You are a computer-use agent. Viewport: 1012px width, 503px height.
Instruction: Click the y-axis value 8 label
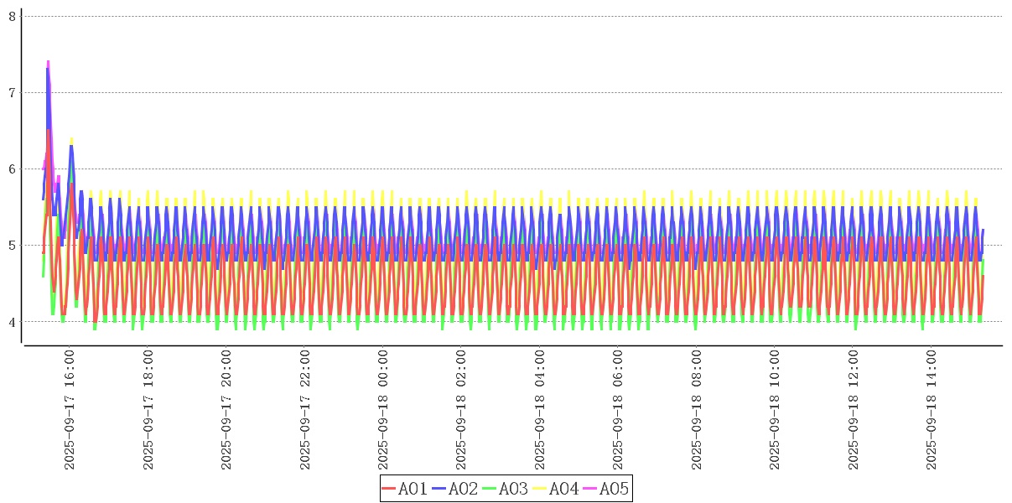tap(12, 16)
